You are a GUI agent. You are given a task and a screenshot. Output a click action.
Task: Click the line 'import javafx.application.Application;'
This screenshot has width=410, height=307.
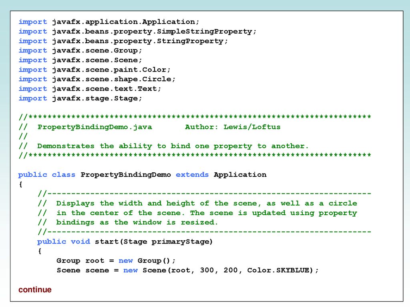pyautogui.click(x=109, y=22)
